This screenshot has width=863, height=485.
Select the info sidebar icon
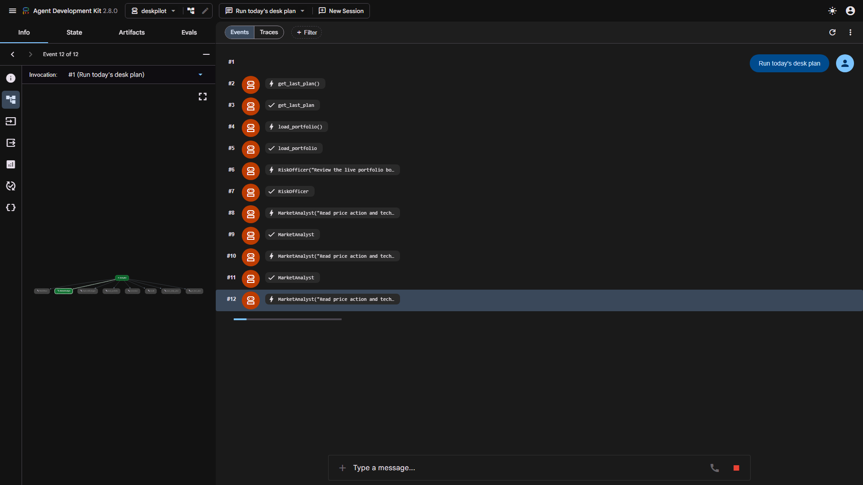click(11, 78)
